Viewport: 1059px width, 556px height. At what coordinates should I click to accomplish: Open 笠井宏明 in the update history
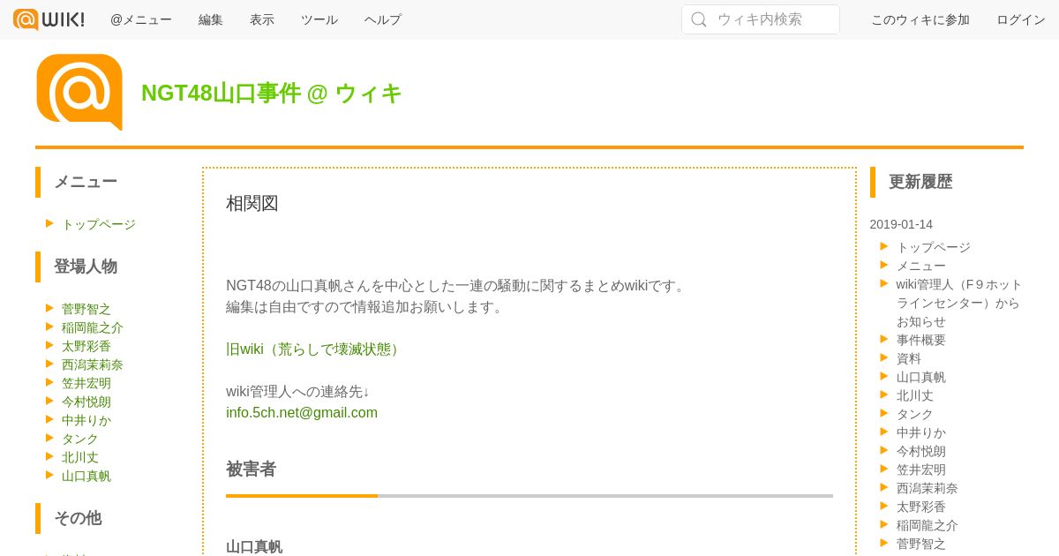[x=921, y=470]
